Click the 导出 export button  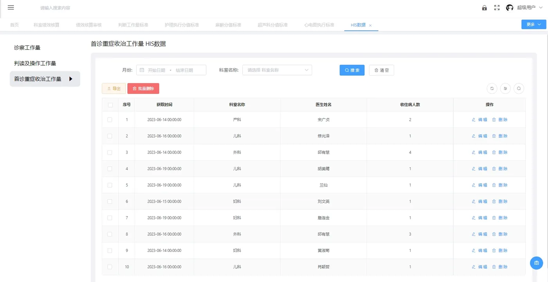tap(114, 89)
